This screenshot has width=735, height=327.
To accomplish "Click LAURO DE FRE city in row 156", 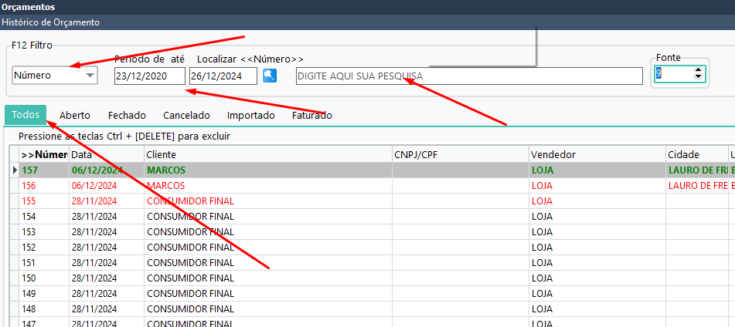I will (x=697, y=186).
